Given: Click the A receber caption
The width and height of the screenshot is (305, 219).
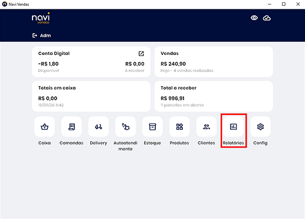Looking at the screenshot, I should (135, 70).
